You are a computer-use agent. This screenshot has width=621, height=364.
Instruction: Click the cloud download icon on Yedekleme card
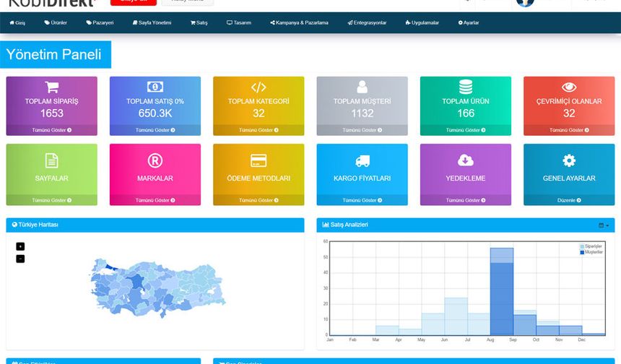[466, 160]
